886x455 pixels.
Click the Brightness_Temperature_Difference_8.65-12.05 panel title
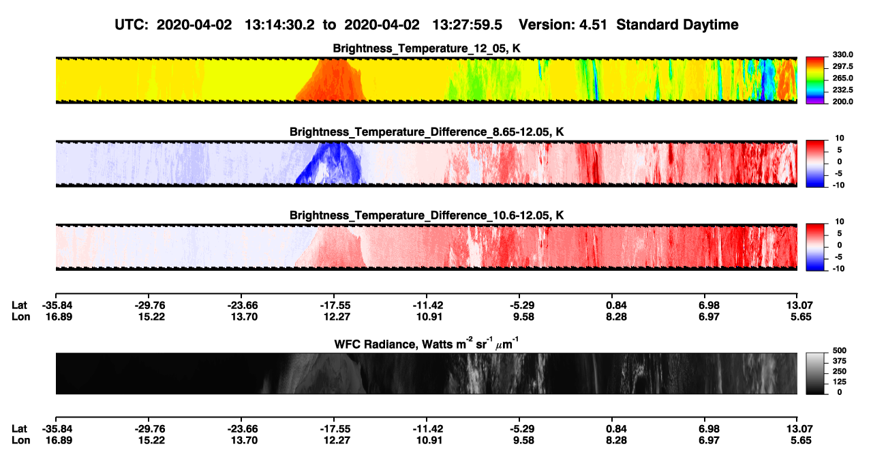point(427,132)
